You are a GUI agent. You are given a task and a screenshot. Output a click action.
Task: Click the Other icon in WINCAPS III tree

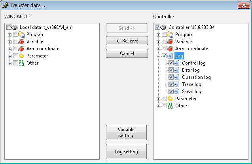coord(21,63)
